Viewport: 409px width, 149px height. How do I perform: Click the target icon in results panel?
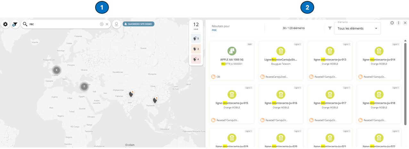coord(392,23)
